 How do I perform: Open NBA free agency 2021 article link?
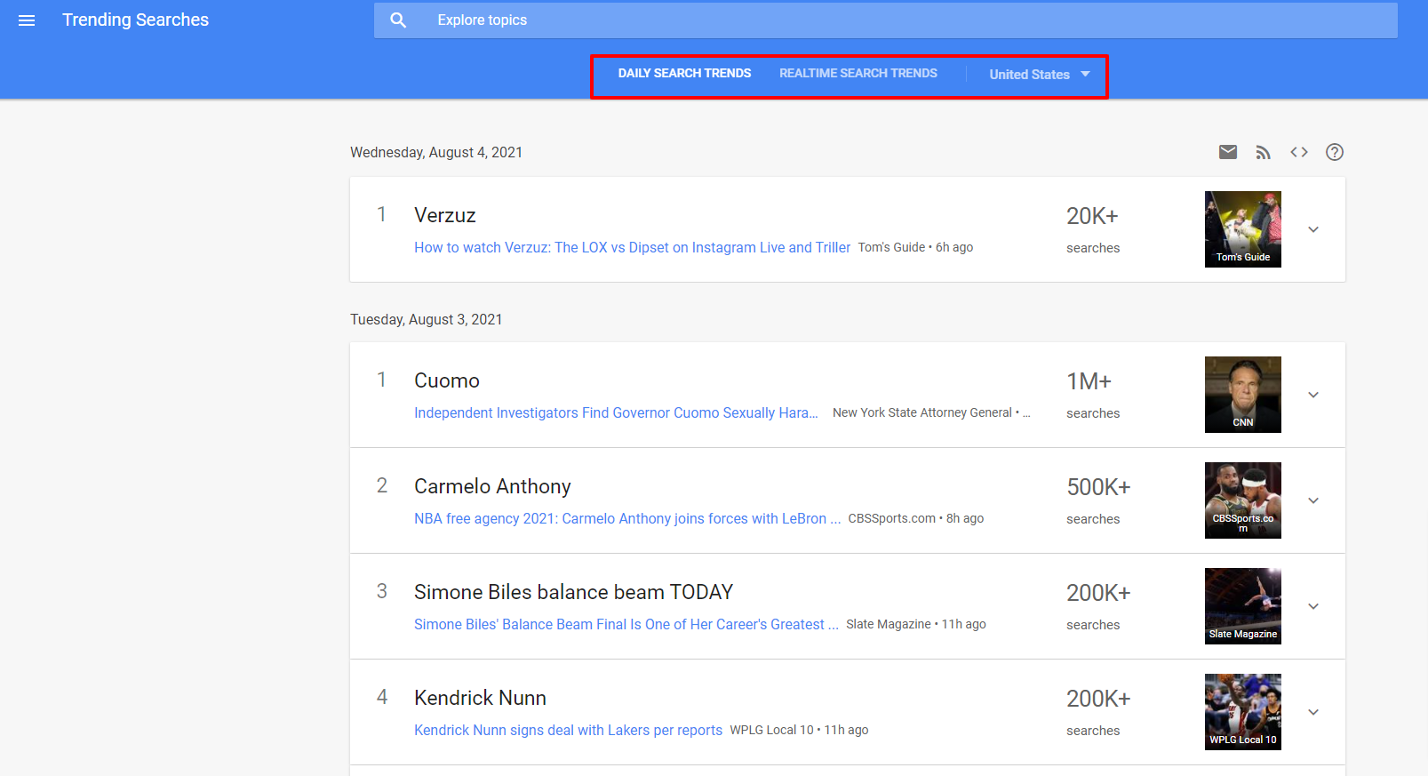627,519
